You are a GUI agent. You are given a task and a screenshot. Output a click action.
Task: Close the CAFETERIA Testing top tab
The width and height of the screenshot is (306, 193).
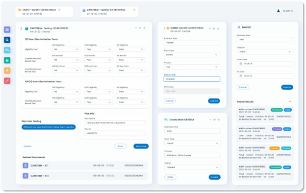[x=134, y=10]
